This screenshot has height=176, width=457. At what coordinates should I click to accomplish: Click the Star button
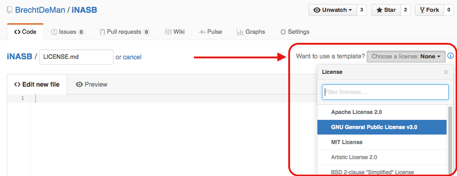point(386,10)
